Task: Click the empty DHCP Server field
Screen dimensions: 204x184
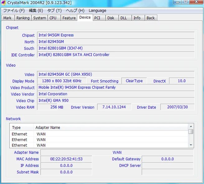Action: pyautogui.click(x=168, y=166)
